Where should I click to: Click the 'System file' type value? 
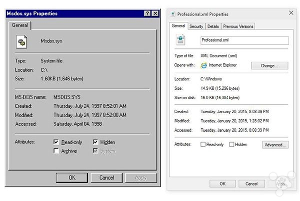click(x=51, y=61)
